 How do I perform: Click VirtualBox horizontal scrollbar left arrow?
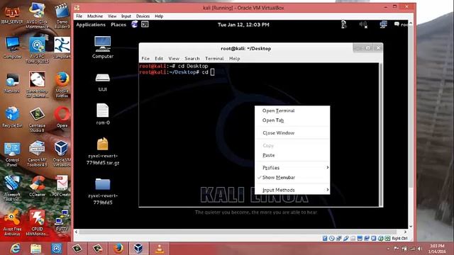(76, 232)
